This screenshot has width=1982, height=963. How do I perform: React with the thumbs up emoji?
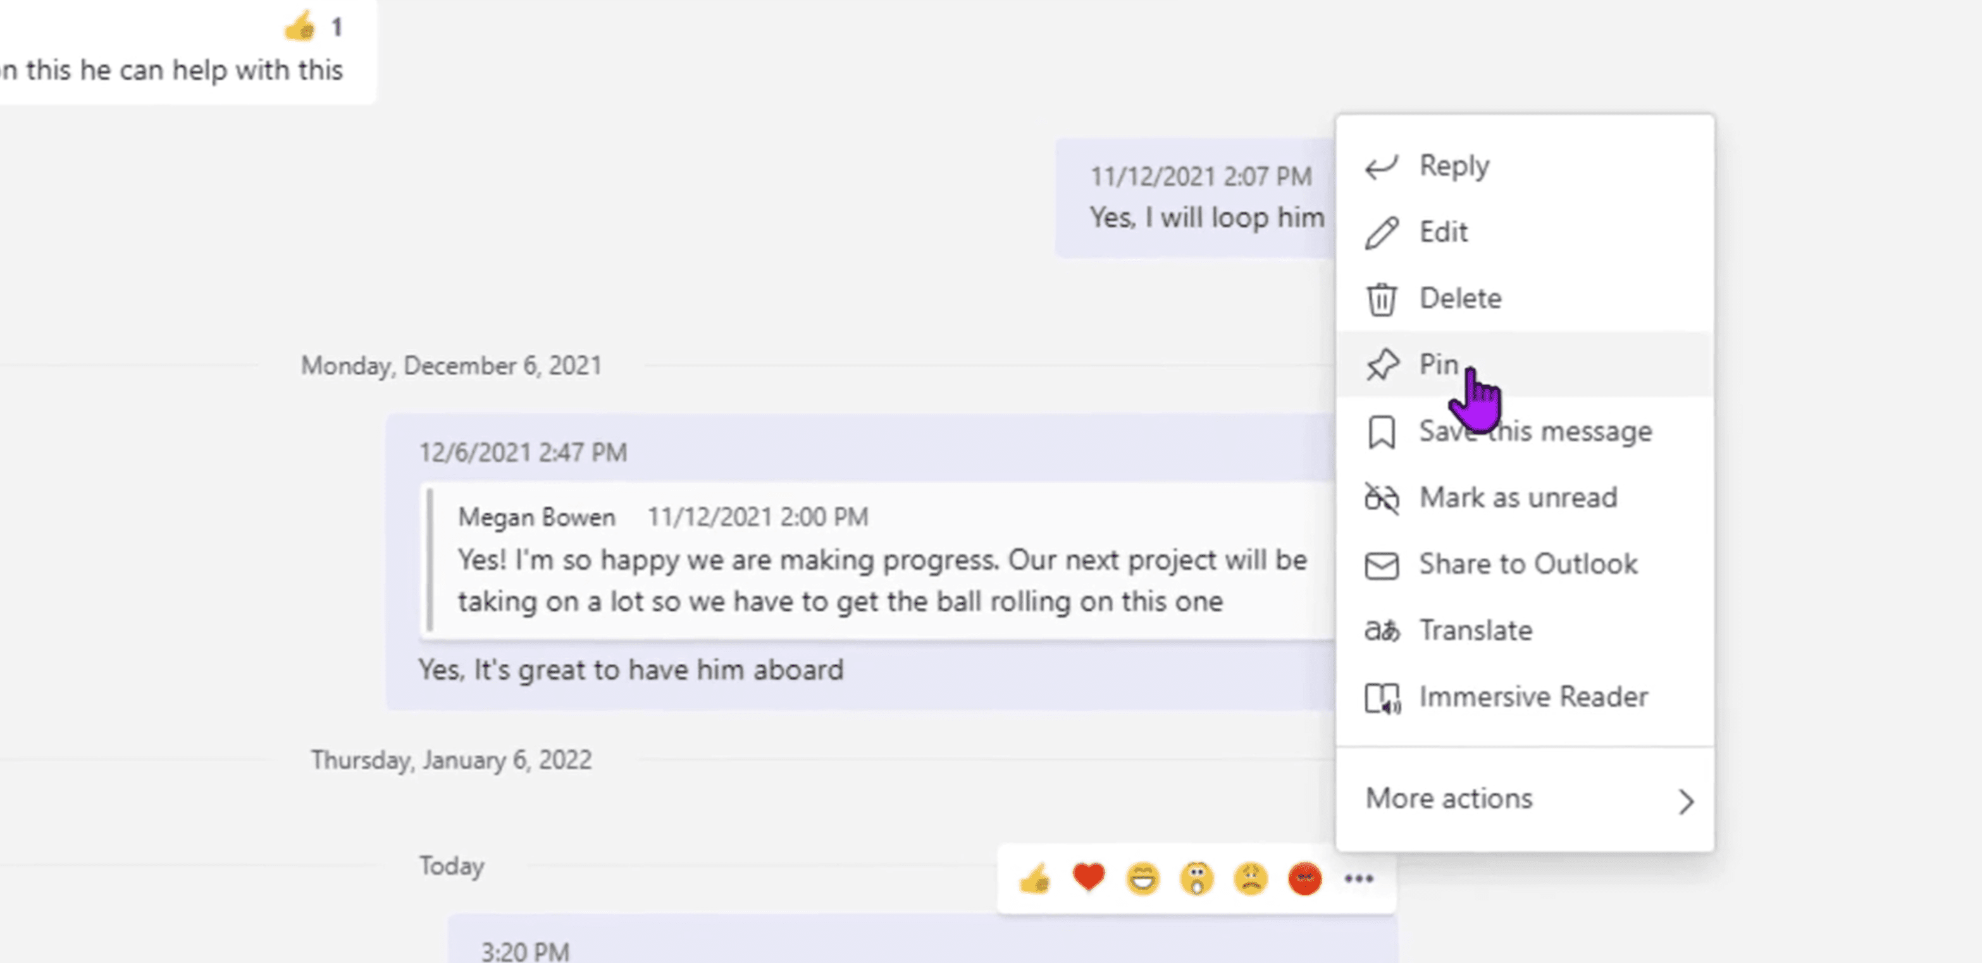tap(1034, 878)
